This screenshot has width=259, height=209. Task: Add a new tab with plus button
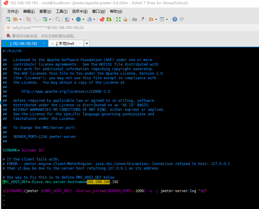click(x=87, y=43)
